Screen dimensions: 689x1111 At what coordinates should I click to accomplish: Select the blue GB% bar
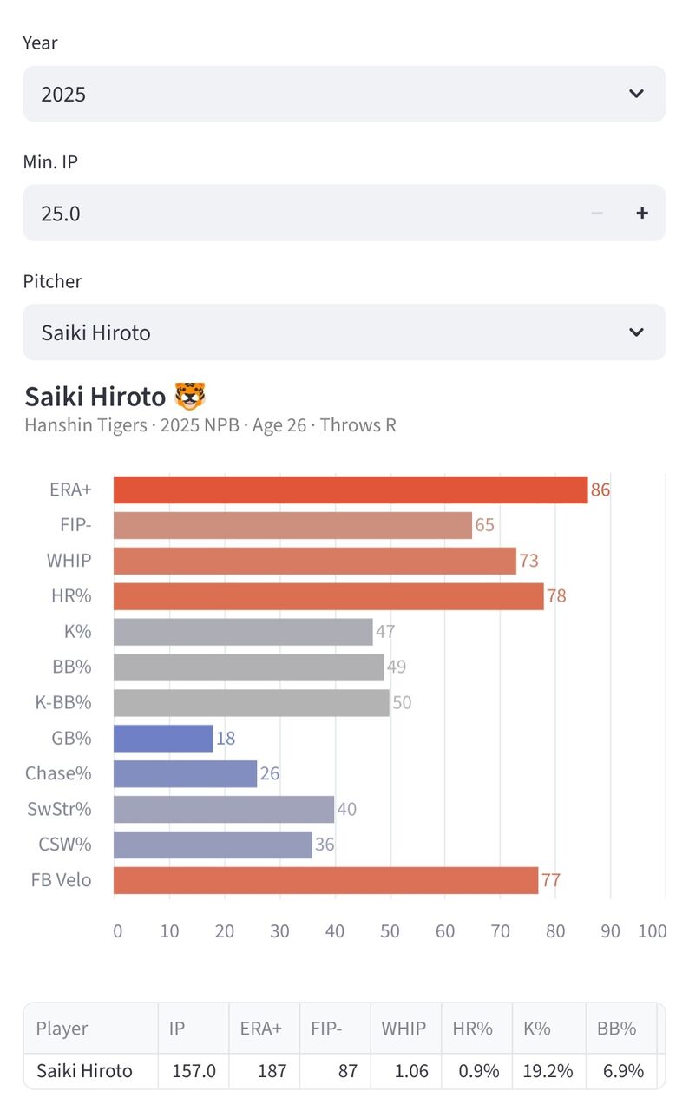(x=163, y=739)
